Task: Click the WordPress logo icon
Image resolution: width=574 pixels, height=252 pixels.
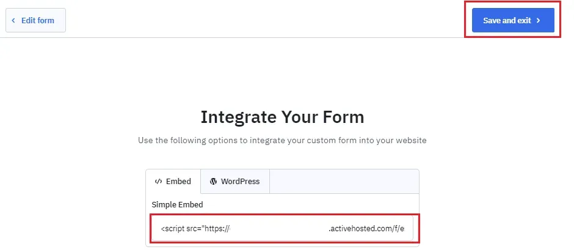Action: click(x=214, y=181)
